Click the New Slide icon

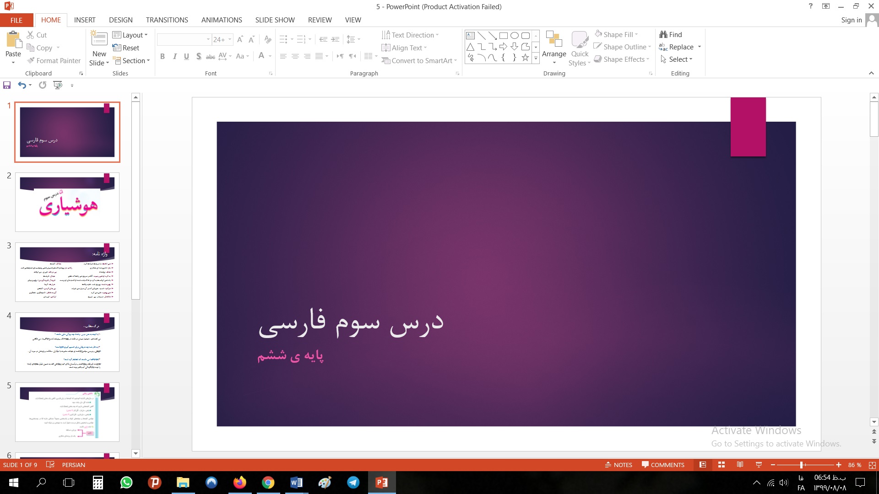coord(99,39)
